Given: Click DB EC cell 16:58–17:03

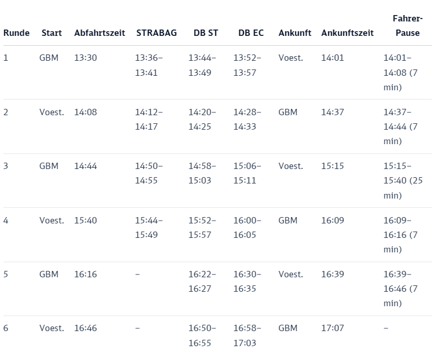Looking at the screenshot, I should pyautogui.click(x=247, y=336).
